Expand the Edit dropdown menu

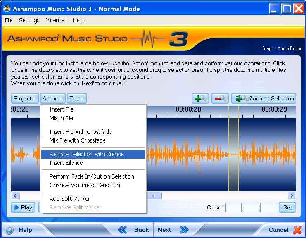tap(77, 98)
